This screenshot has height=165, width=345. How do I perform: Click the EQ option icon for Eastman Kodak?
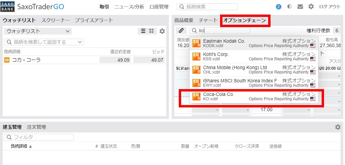pos(196,43)
